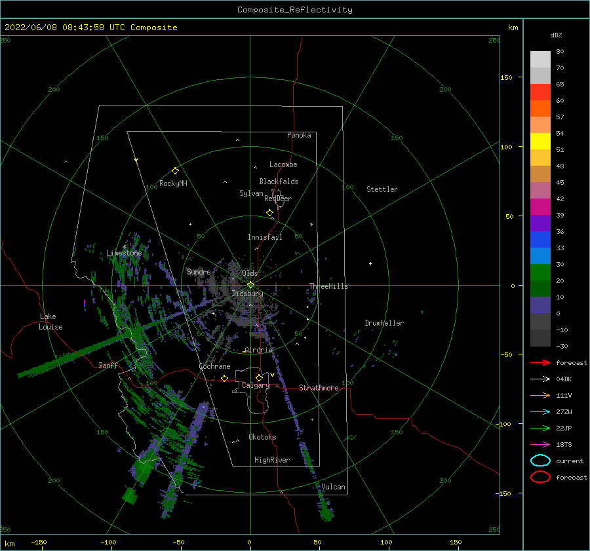Click the red forecast ellipse icon
Screen dimensions: 590x551
[x=540, y=477]
